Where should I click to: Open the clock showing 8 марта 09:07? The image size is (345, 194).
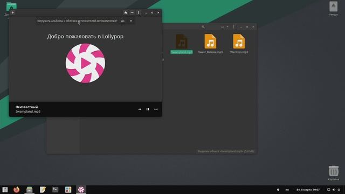pos(308,190)
